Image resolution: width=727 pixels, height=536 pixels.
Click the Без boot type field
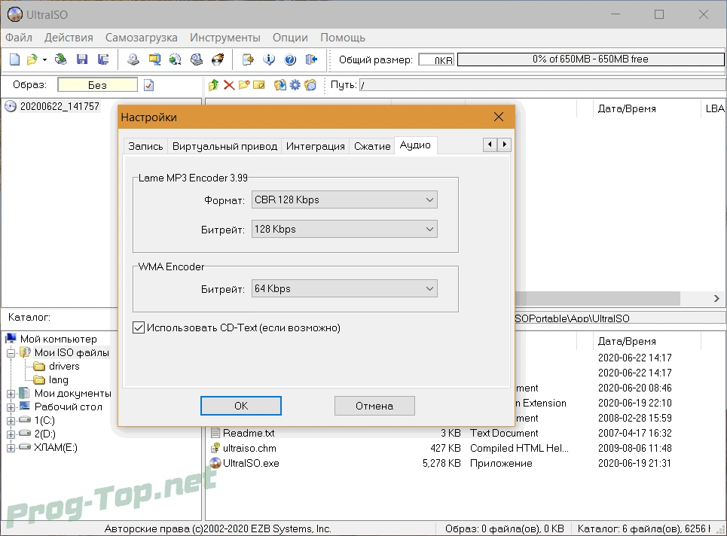click(97, 85)
